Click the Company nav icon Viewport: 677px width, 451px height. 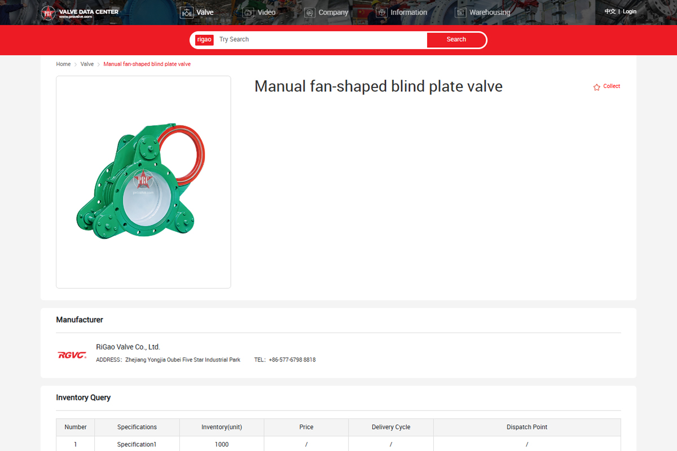point(310,12)
